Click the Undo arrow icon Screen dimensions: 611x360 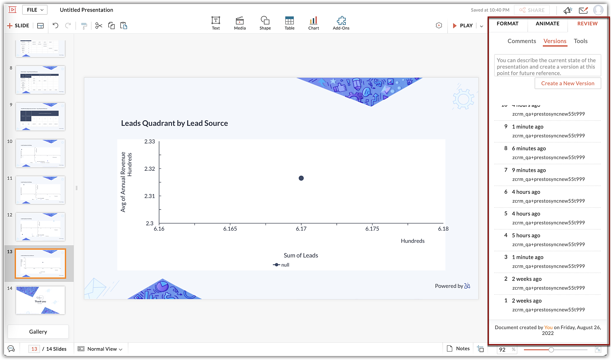[55, 26]
